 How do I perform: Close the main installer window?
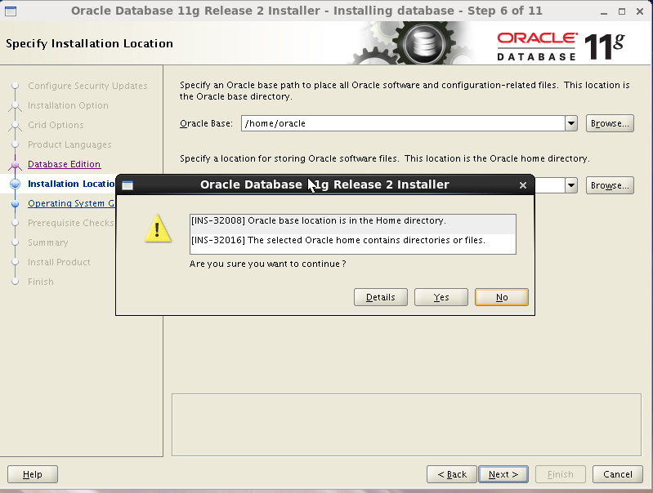pyautogui.click(x=640, y=11)
